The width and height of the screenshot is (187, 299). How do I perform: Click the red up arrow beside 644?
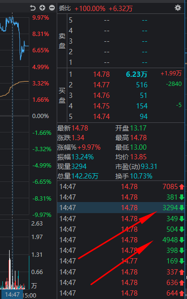[x=181, y=293]
